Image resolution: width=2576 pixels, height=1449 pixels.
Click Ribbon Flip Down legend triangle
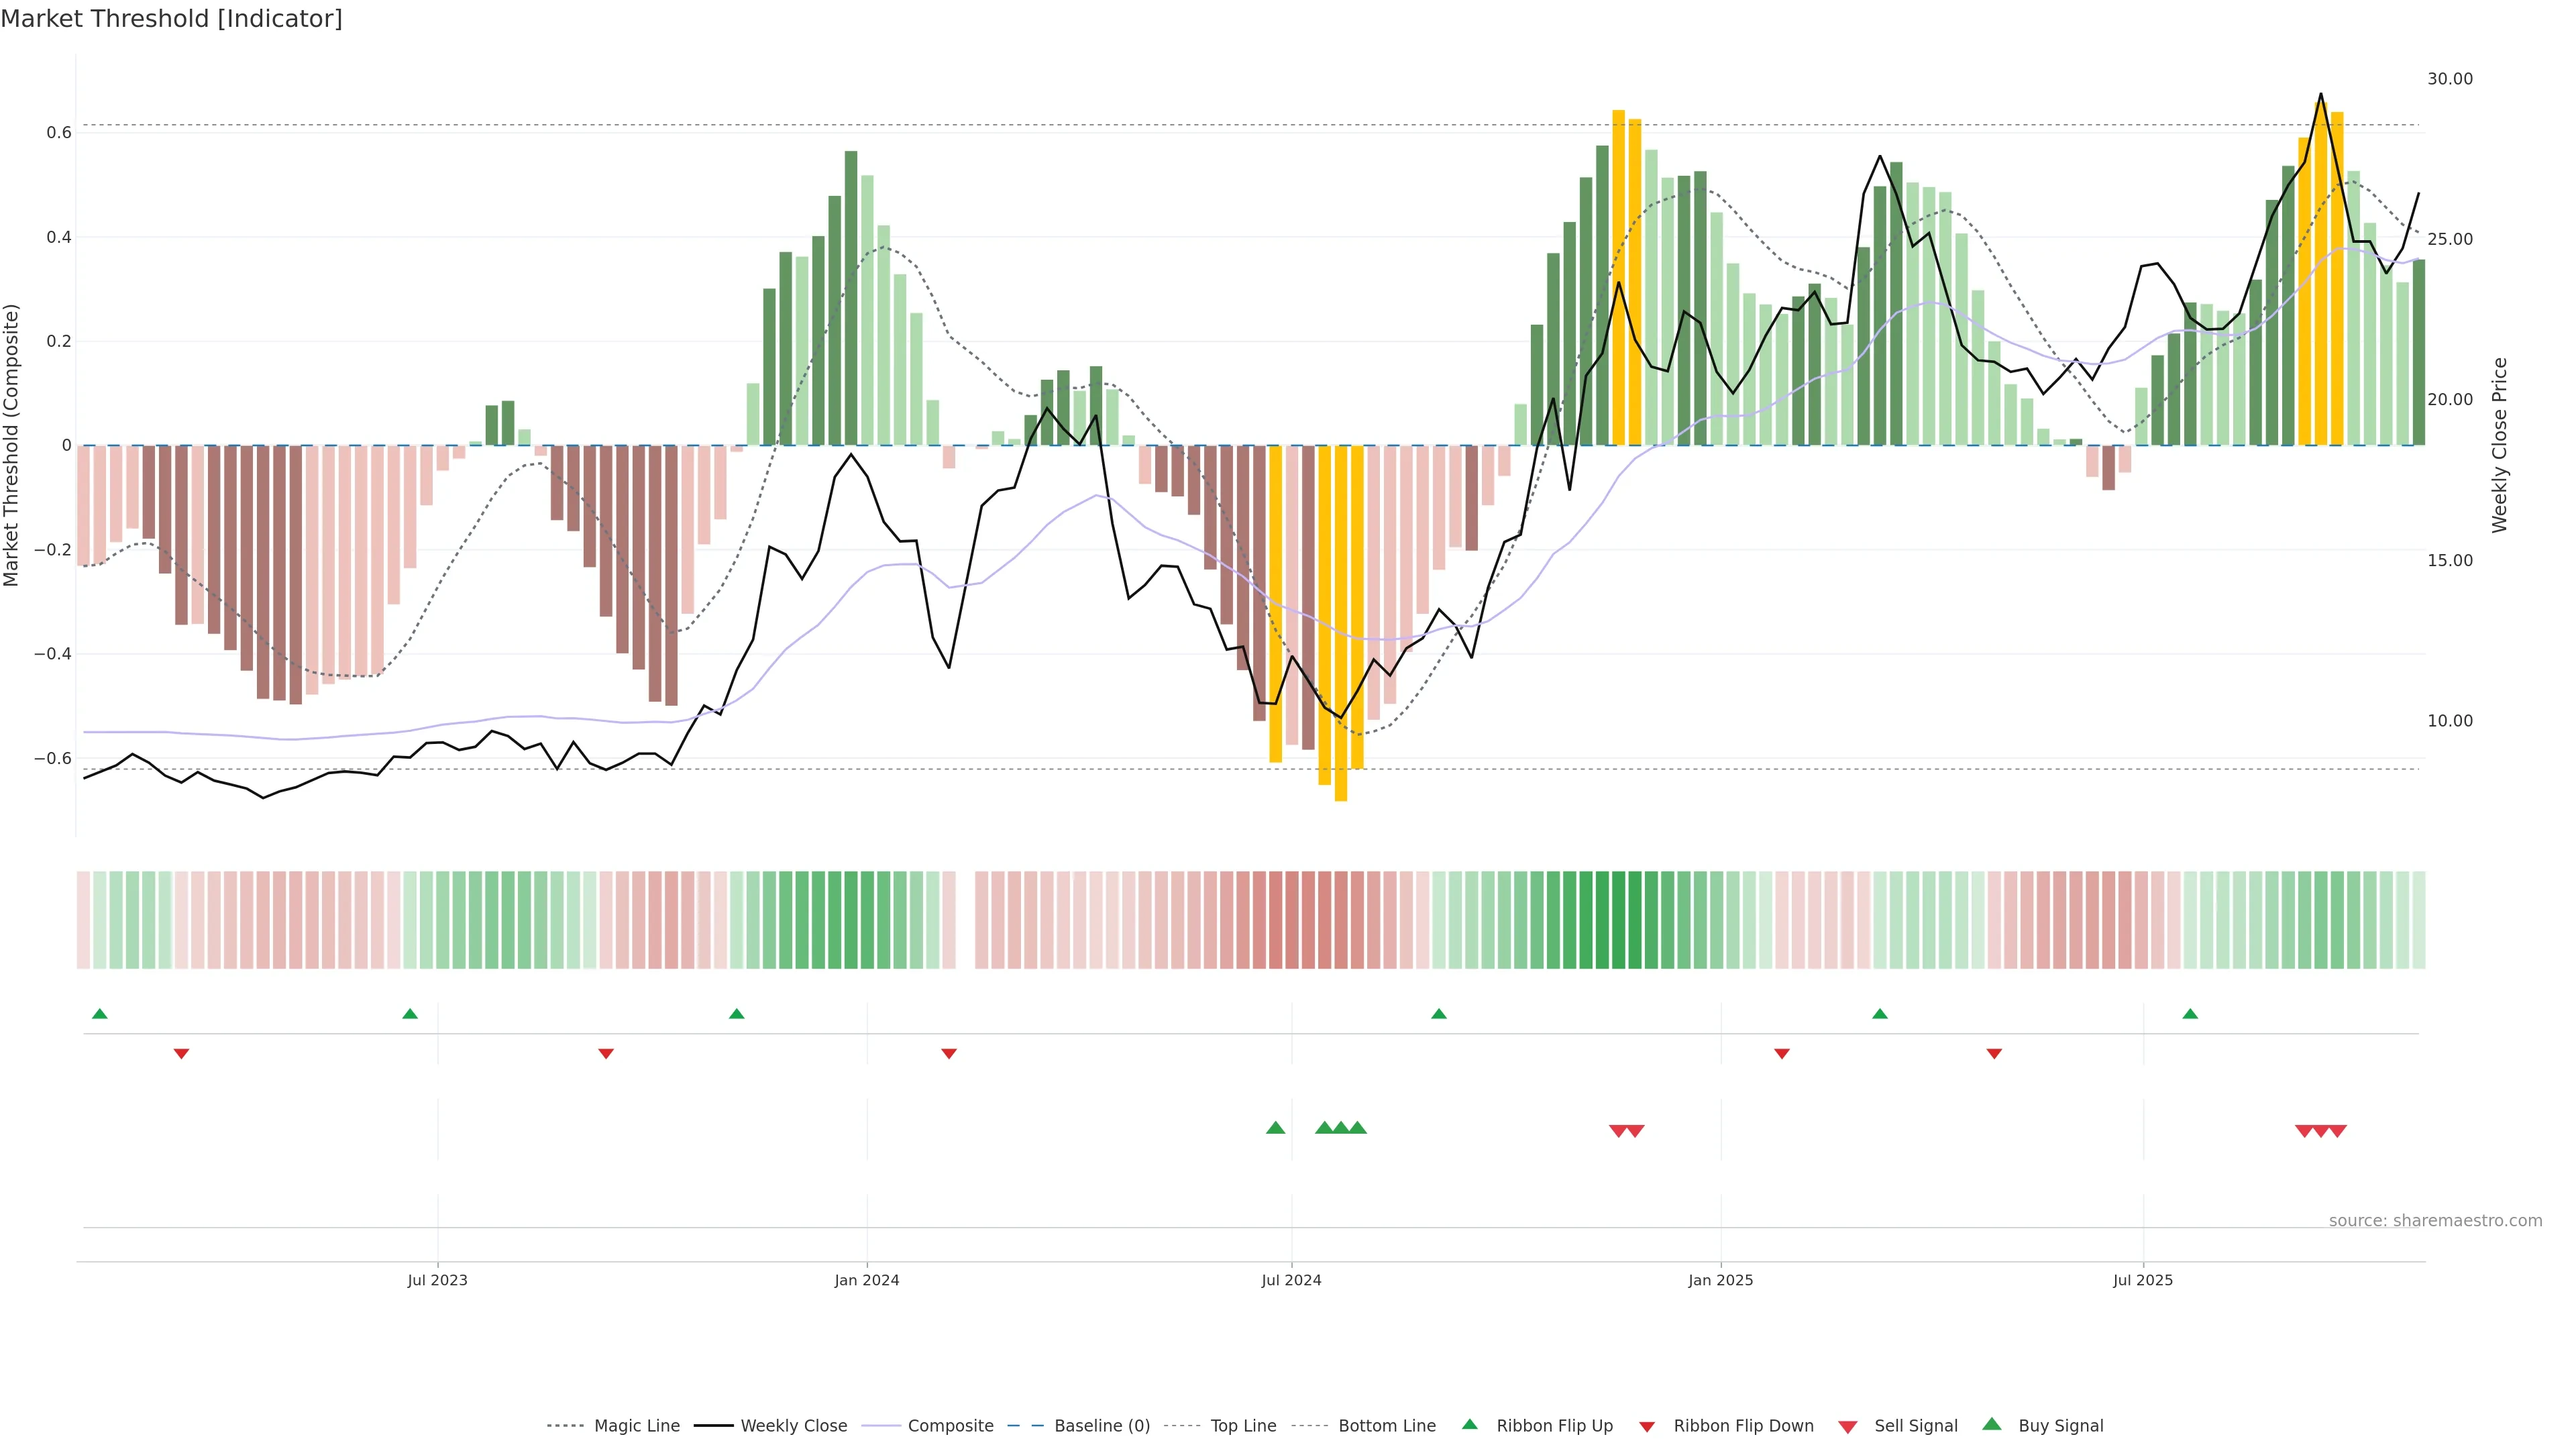tap(1647, 1426)
